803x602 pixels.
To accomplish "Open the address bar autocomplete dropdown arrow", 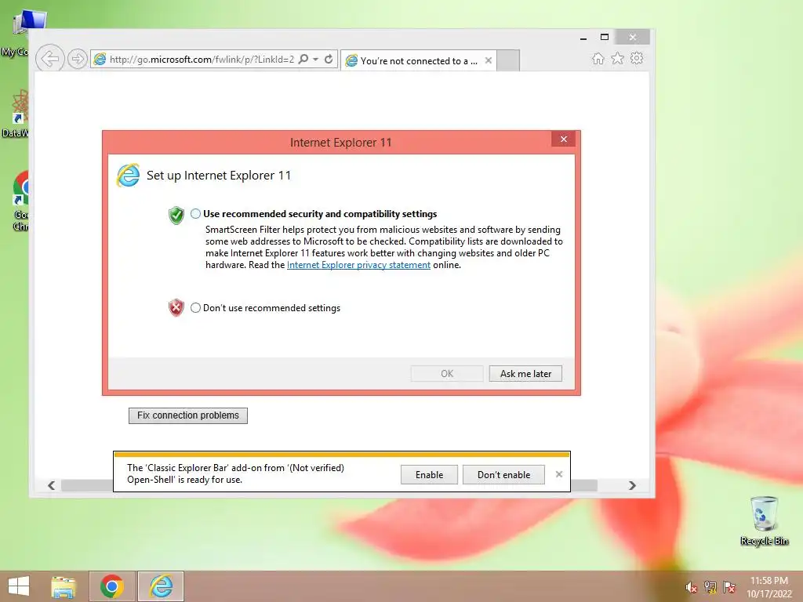I will (x=316, y=60).
